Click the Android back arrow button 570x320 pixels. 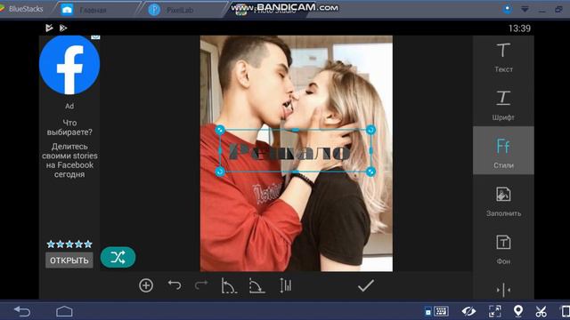(x=21, y=312)
